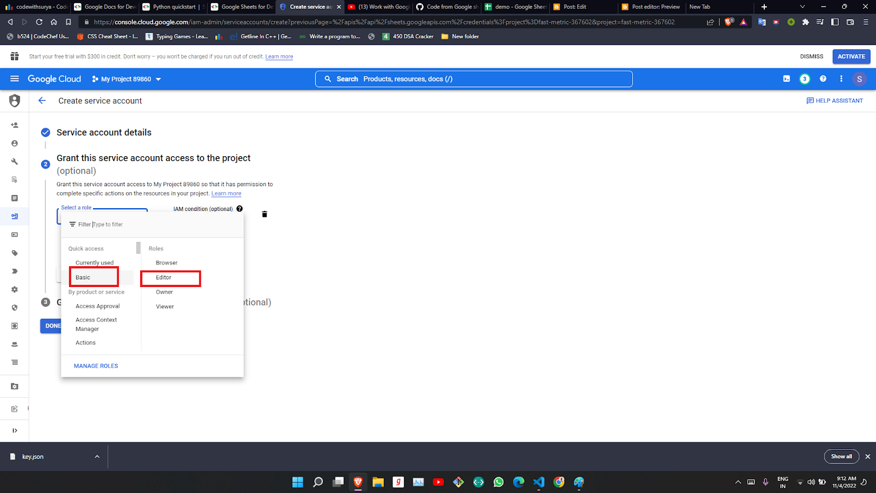Click the MANAGE ROLES link

(x=96, y=366)
